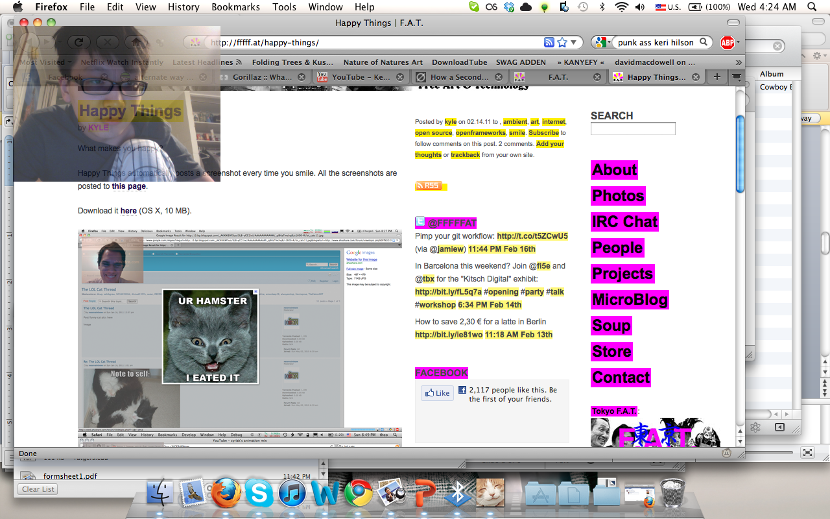
Task: Click the Dropbox icon in menu bar
Action: point(509,7)
